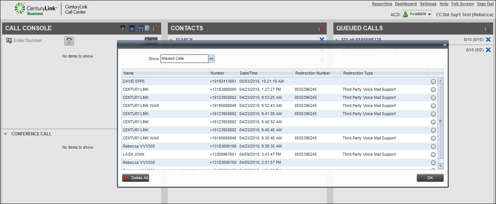
Task: Click the call history scrollbar up arrow
Action: [x=440, y=81]
